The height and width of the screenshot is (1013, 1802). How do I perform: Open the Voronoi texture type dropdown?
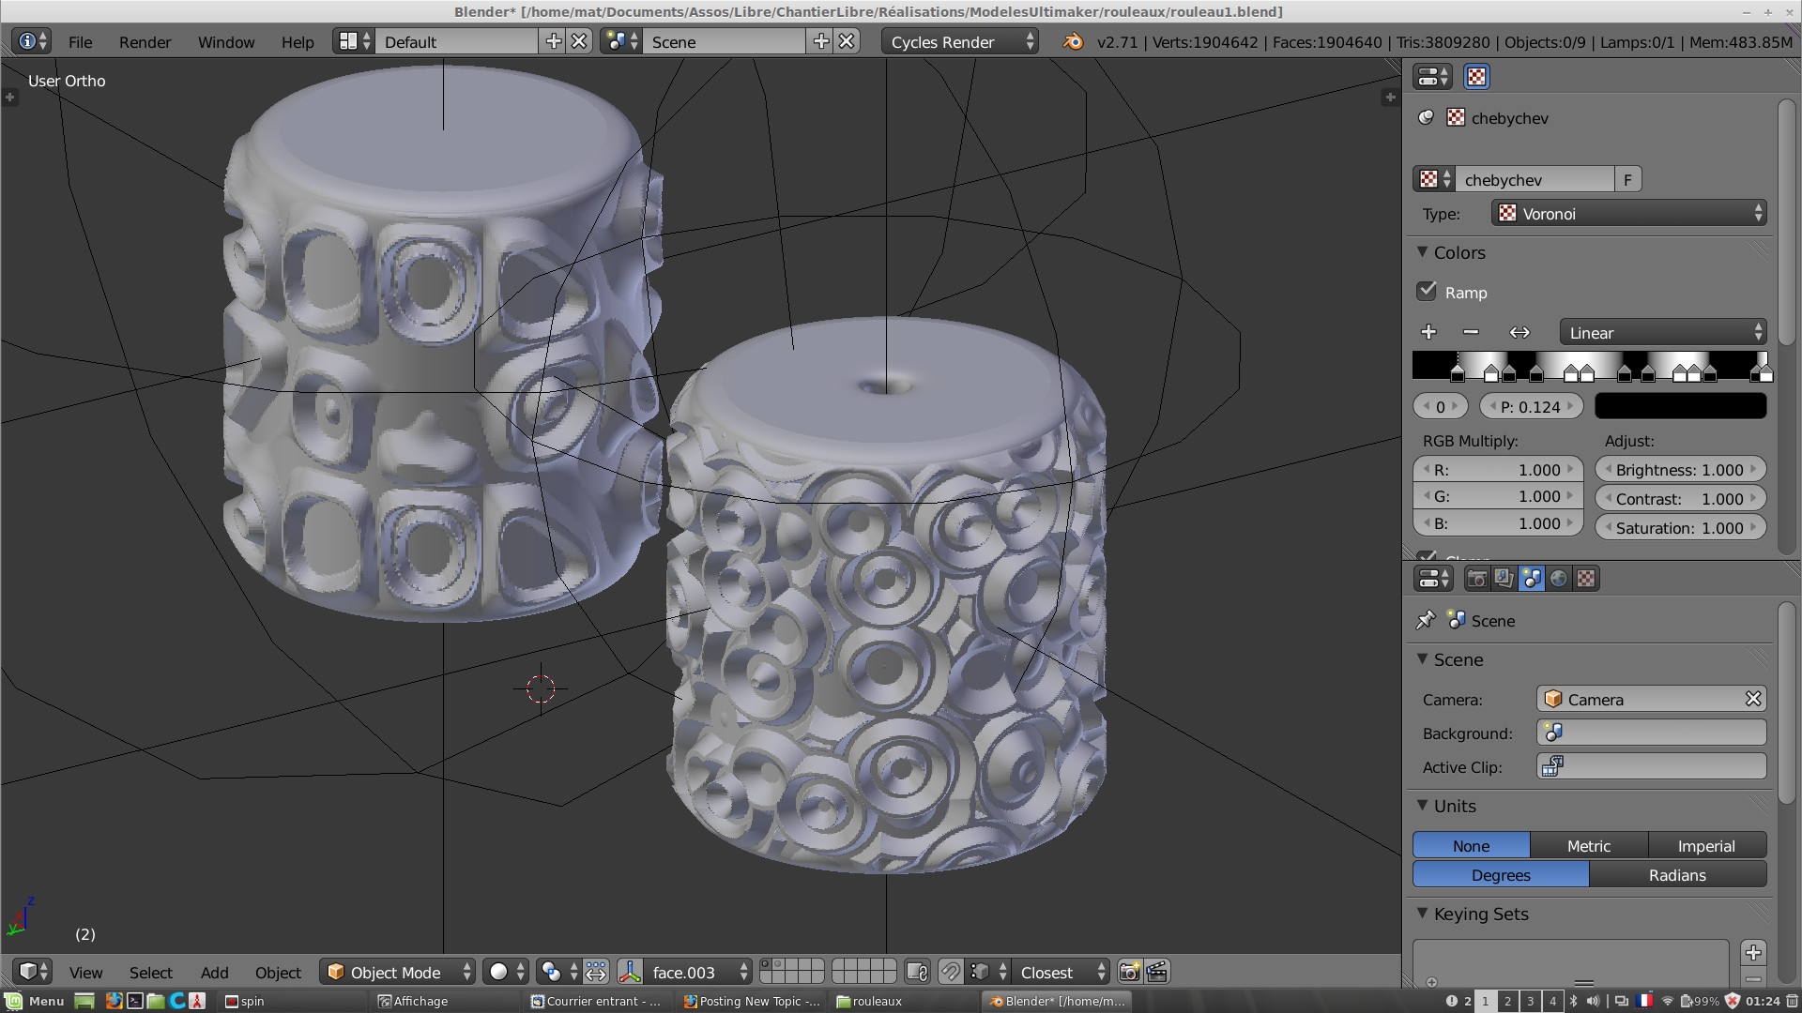coord(1629,213)
